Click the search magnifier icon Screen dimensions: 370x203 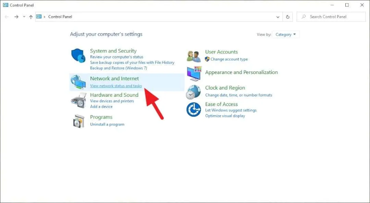point(304,16)
